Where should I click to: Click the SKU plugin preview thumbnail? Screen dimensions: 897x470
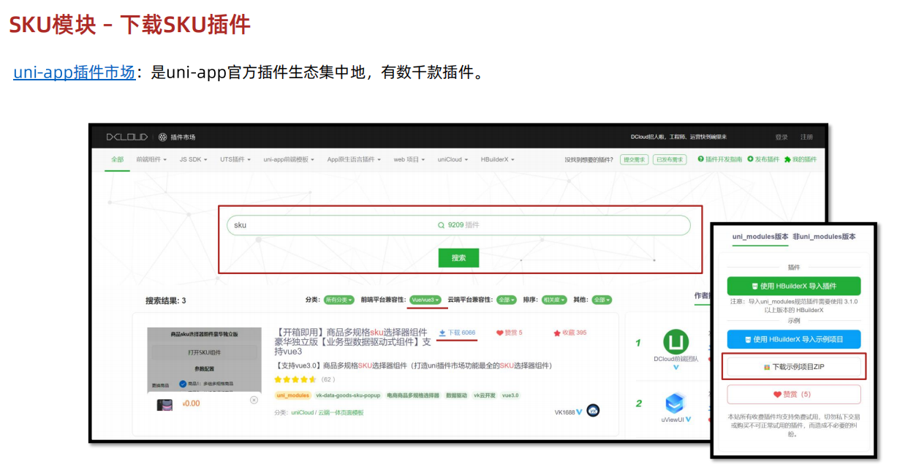204,371
